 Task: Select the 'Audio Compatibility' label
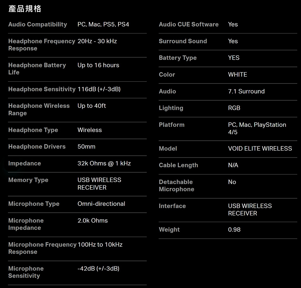[38, 24]
